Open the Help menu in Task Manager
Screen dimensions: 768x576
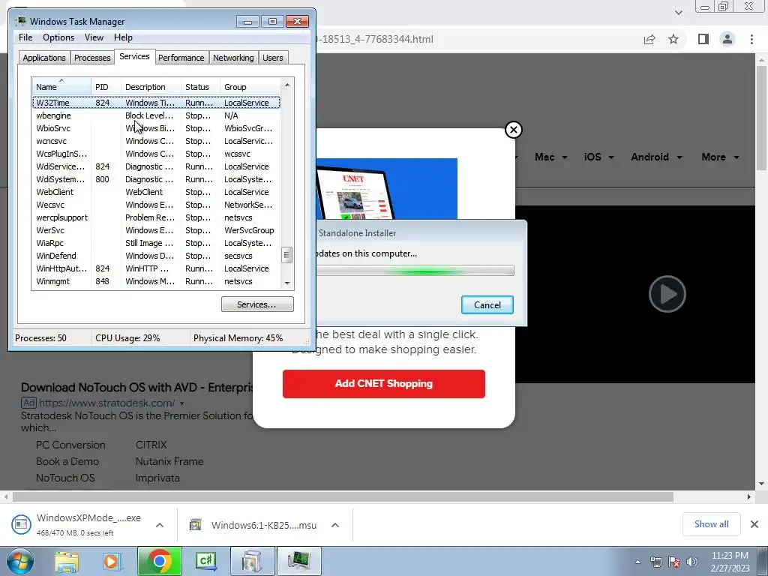coord(124,37)
